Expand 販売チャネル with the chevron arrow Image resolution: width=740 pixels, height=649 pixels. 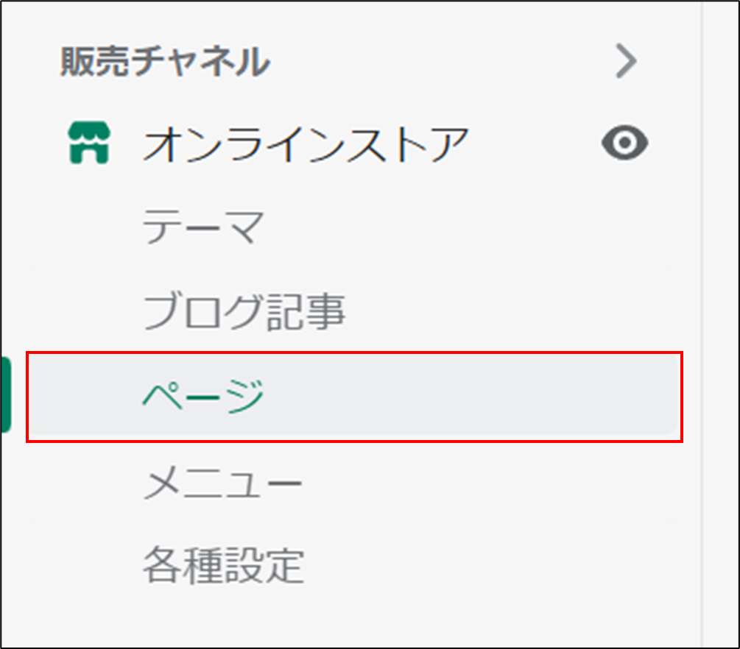point(627,61)
